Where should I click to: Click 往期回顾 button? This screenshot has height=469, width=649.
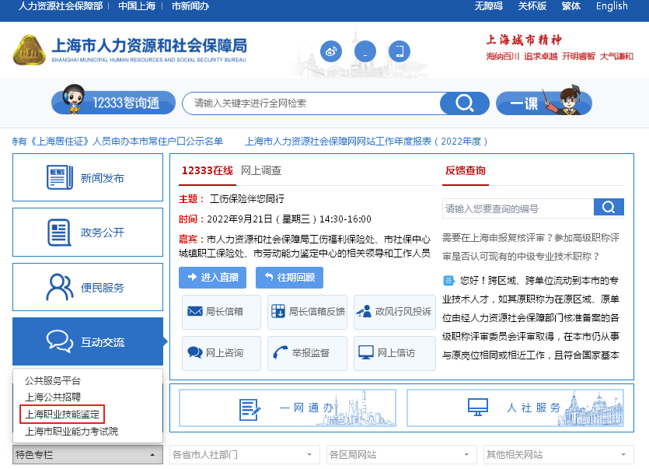click(x=289, y=278)
